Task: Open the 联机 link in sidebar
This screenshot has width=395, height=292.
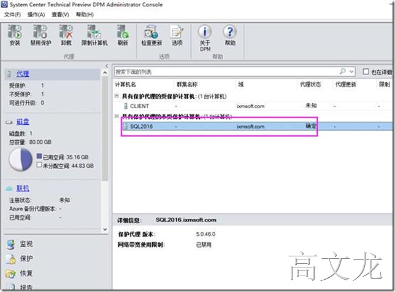Action: click(x=23, y=188)
